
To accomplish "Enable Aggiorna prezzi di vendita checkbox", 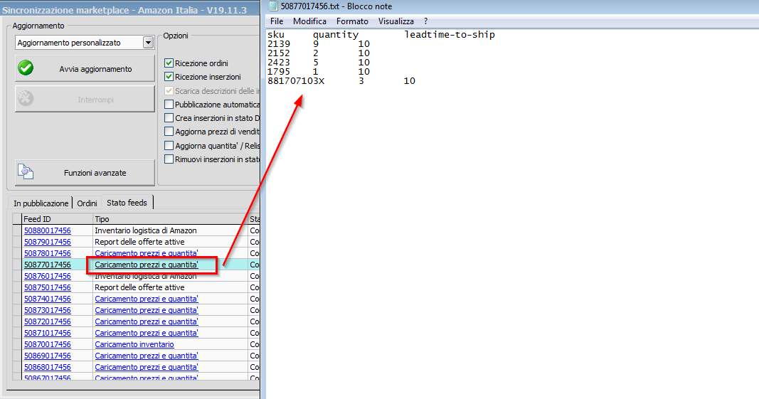I will (x=169, y=132).
